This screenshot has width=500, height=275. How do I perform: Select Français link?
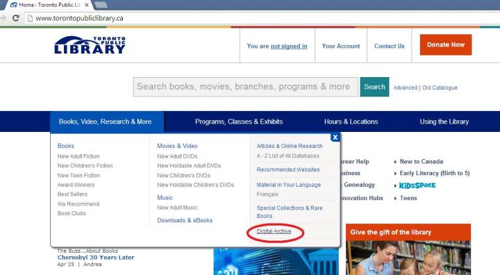(267, 194)
